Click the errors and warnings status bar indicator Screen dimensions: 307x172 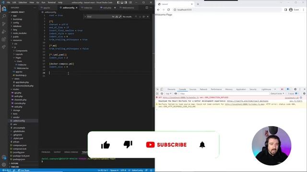click(6, 170)
